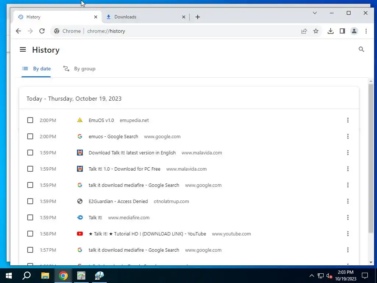The height and width of the screenshot is (283, 377).
Task: Check the emuos Google Search entry
Action: click(30, 136)
